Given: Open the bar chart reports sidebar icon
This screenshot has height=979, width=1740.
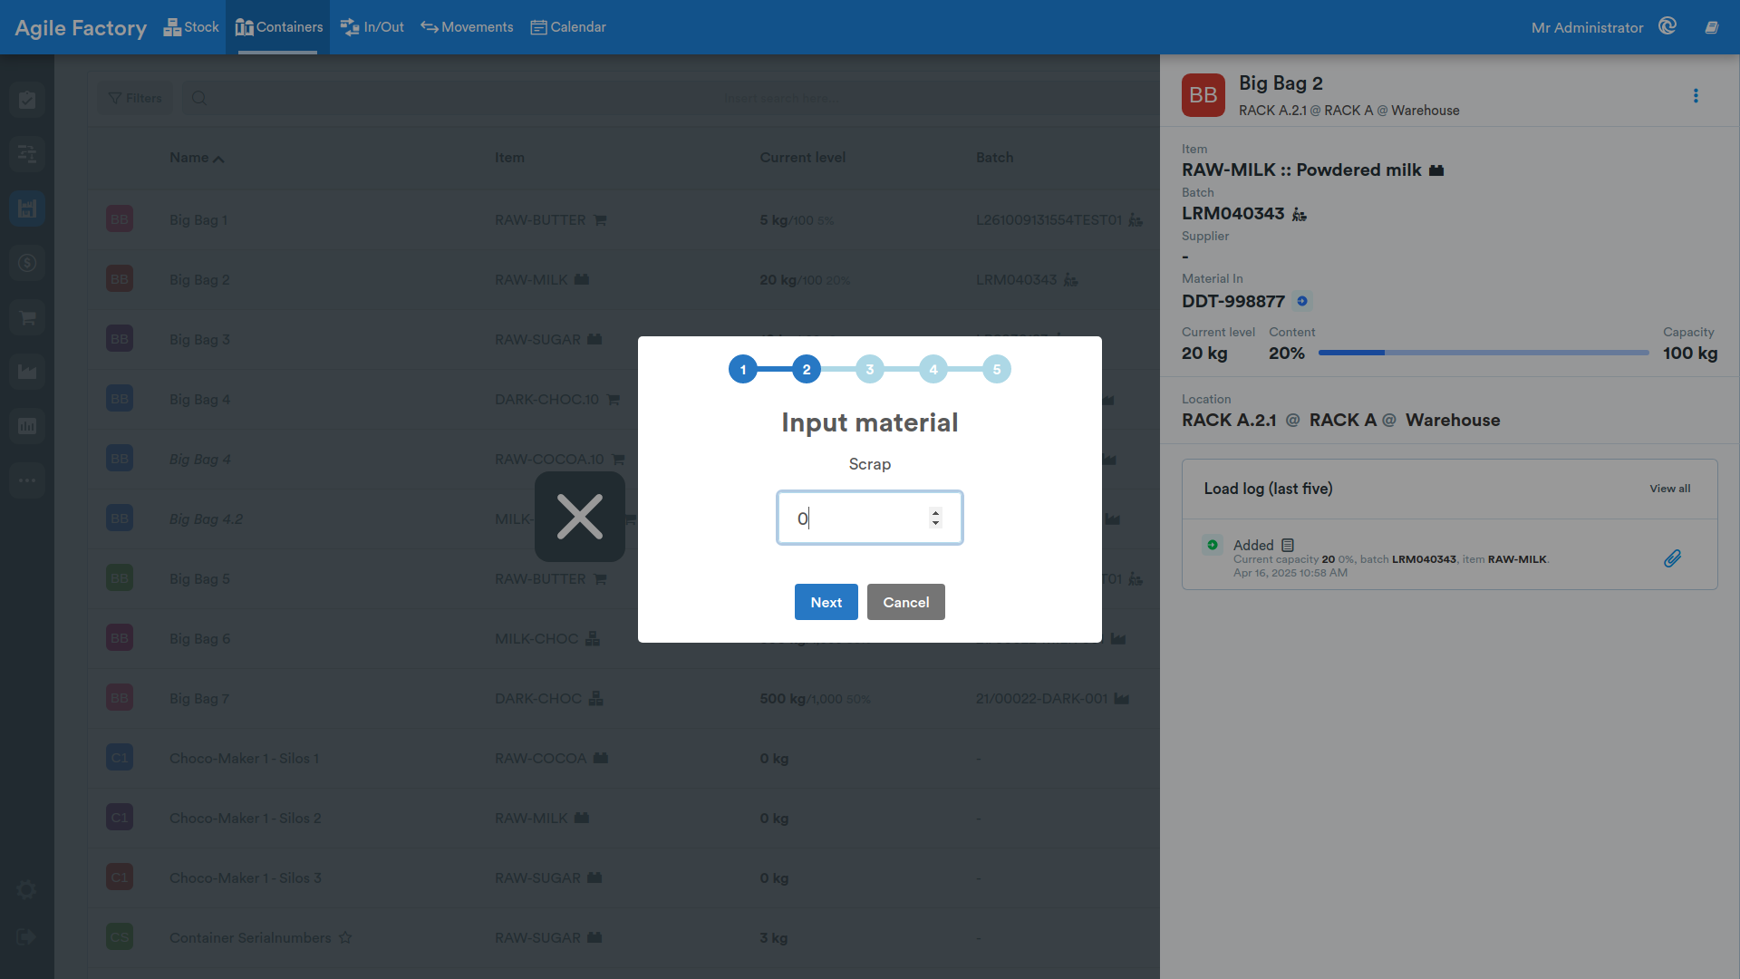Looking at the screenshot, I should (27, 426).
